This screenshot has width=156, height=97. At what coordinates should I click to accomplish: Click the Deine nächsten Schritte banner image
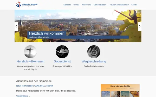pyautogui.click(x=120, y=91)
